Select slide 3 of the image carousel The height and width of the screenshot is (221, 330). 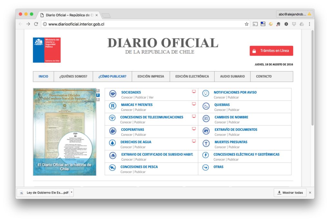point(98,99)
